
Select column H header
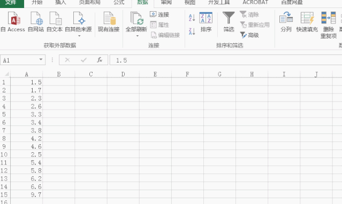pos(252,74)
